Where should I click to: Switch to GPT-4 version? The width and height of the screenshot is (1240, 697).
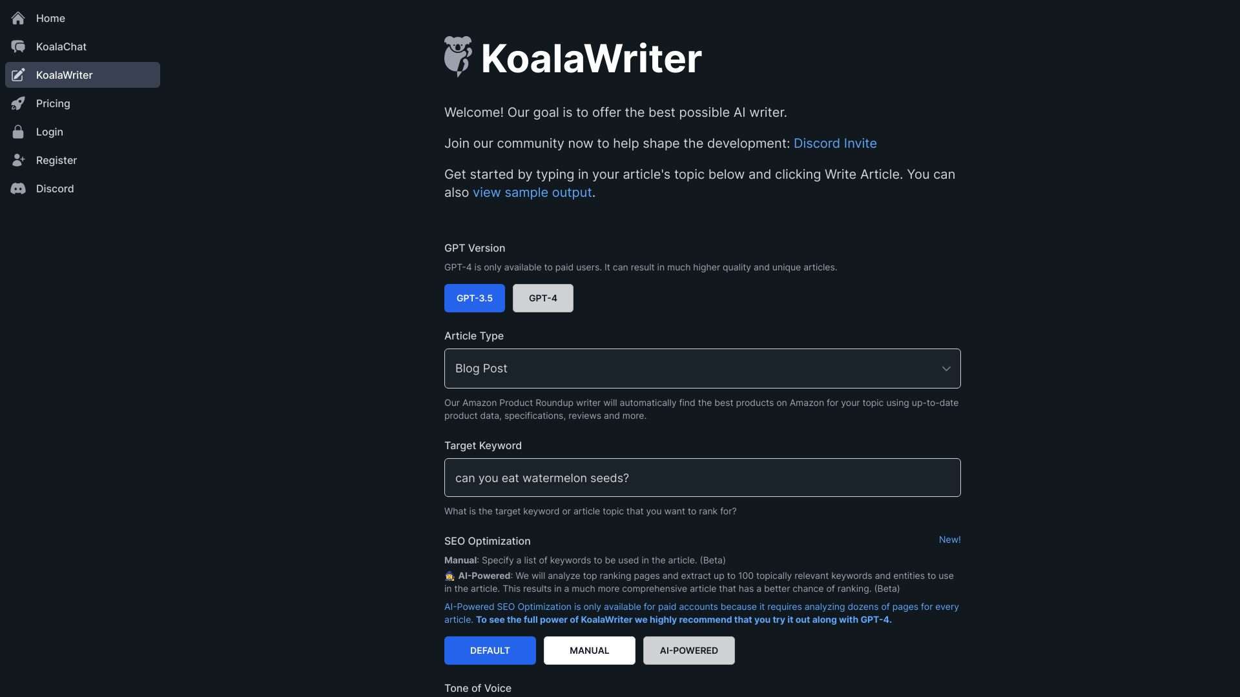pyautogui.click(x=542, y=298)
